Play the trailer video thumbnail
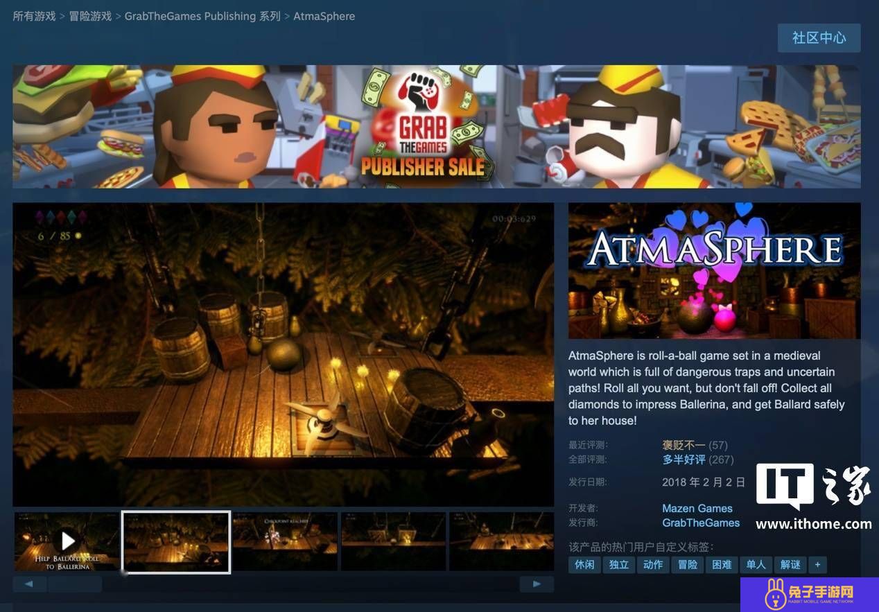The height and width of the screenshot is (612, 879). pos(67,541)
